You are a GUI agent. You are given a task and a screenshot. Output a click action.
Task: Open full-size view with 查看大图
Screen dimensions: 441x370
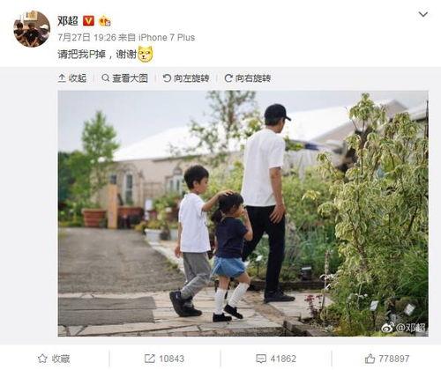tap(124, 78)
